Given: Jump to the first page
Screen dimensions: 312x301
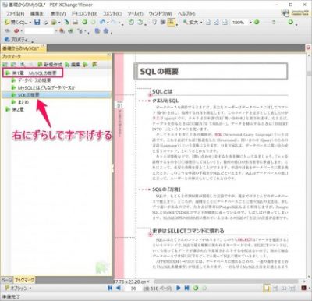Looking at the screenshot, I should (110, 288).
